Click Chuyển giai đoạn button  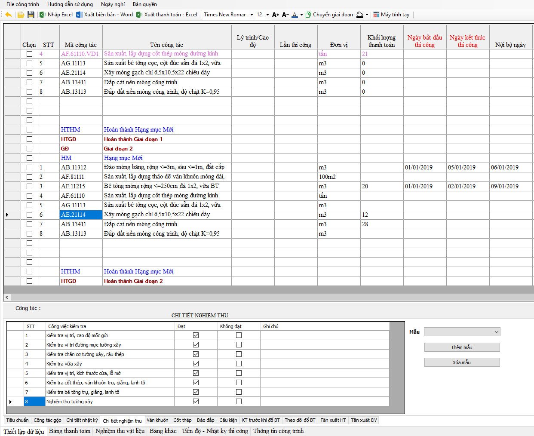pos(329,15)
